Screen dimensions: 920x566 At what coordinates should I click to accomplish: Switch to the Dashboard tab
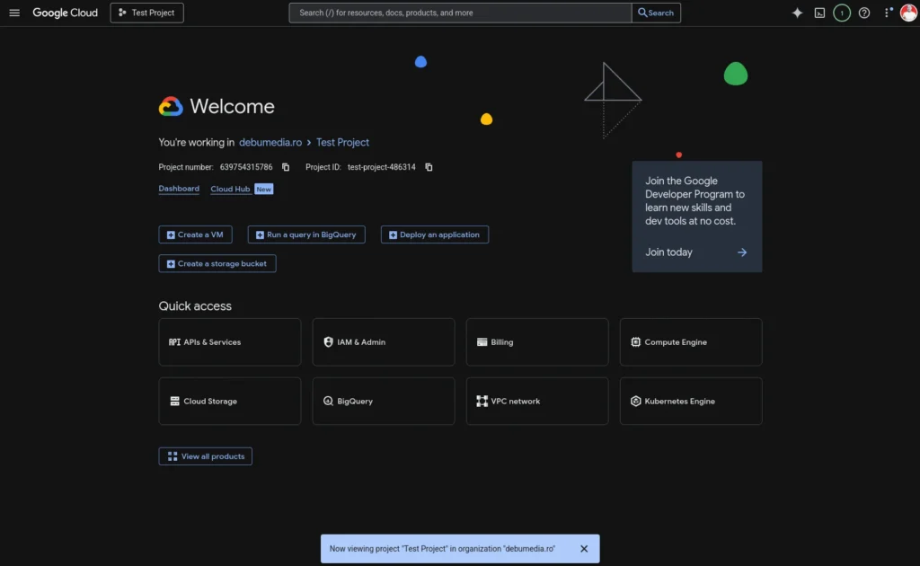(179, 189)
